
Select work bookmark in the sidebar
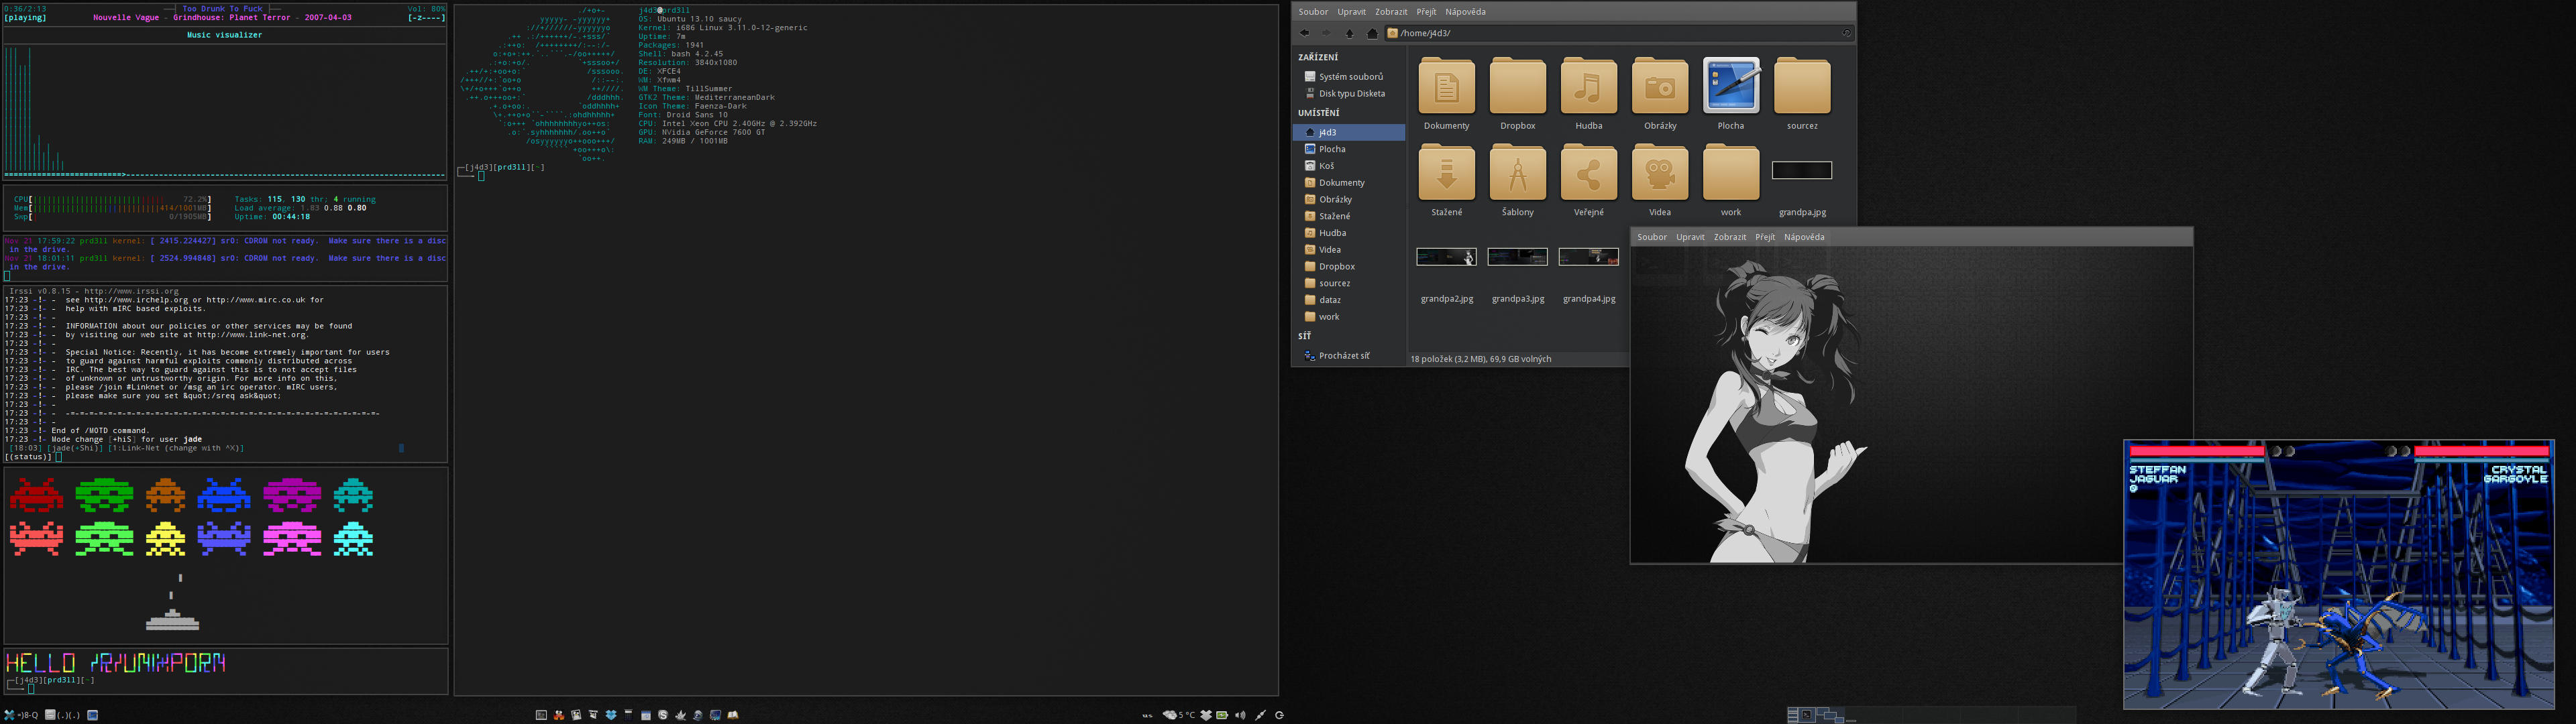tap(1350, 317)
